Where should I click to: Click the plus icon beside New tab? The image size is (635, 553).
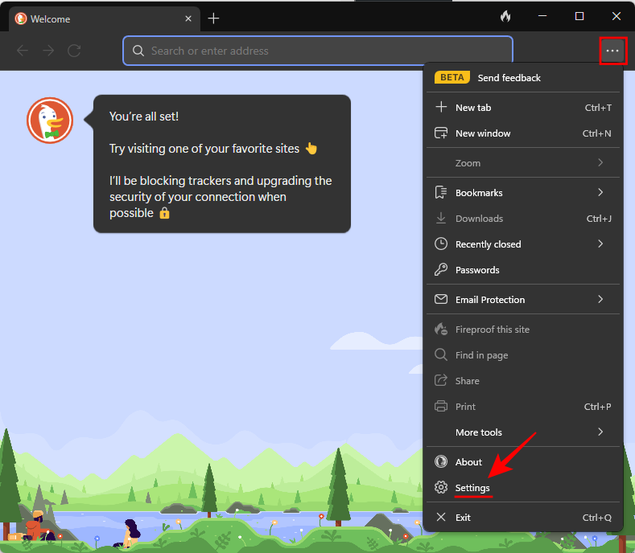tap(441, 107)
